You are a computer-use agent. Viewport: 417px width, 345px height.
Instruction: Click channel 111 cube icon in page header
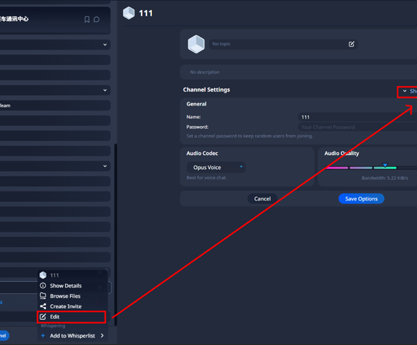click(128, 13)
